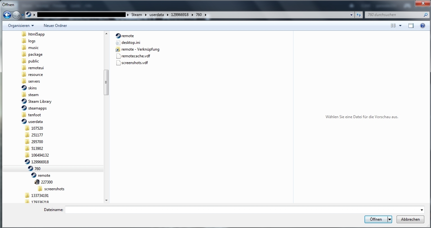The height and width of the screenshot is (228, 431).
Task: Click the Öffnen button
Action: click(376, 219)
